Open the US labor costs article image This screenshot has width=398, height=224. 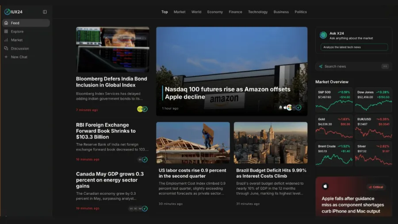193,143
